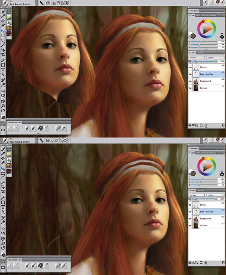The height and width of the screenshot is (275, 226).
Task: Hide the Foreground layer in lower screenshot
Action: [190, 219]
